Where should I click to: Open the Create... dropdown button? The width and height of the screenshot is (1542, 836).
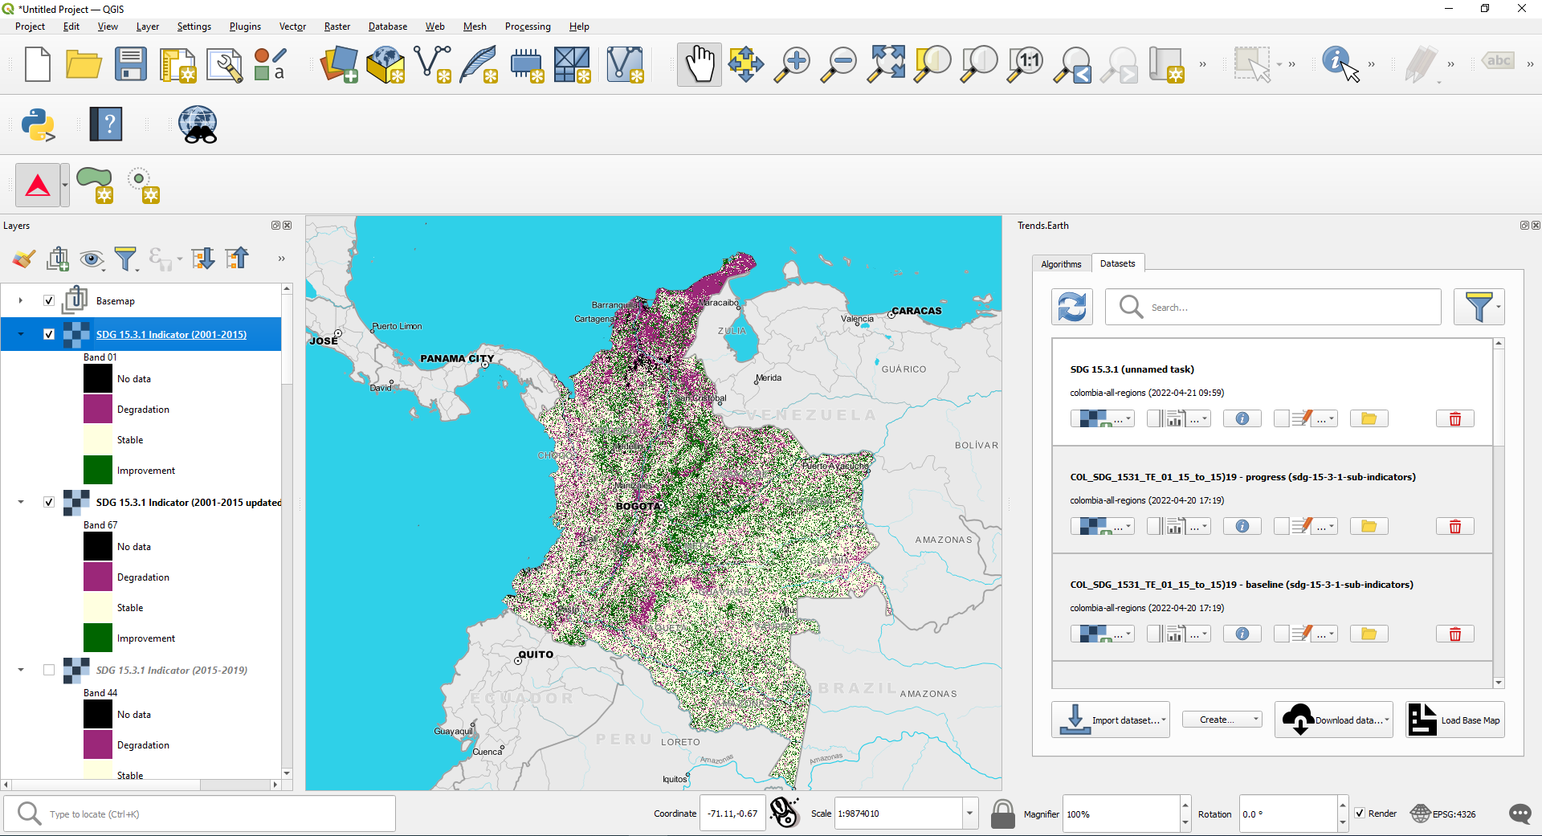click(1222, 720)
